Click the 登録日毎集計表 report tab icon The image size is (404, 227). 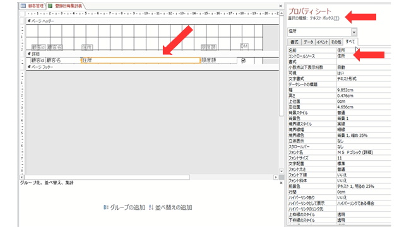50,6
